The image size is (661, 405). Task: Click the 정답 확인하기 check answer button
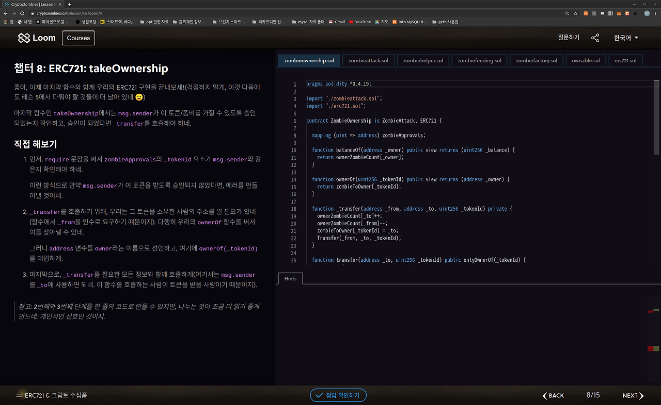click(x=338, y=395)
